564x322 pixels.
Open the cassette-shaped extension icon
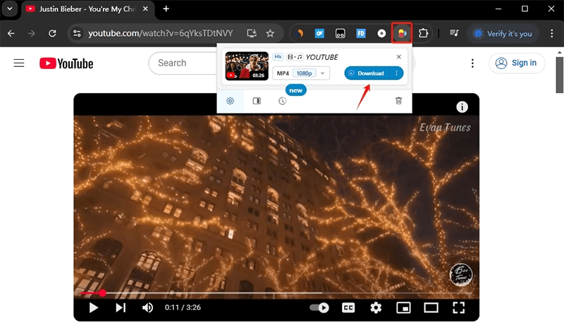340,33
